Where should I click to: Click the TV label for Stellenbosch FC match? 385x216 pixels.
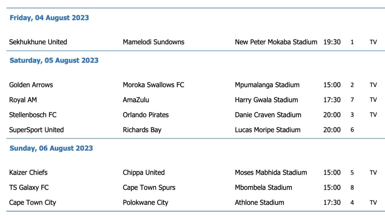(373, 115)
